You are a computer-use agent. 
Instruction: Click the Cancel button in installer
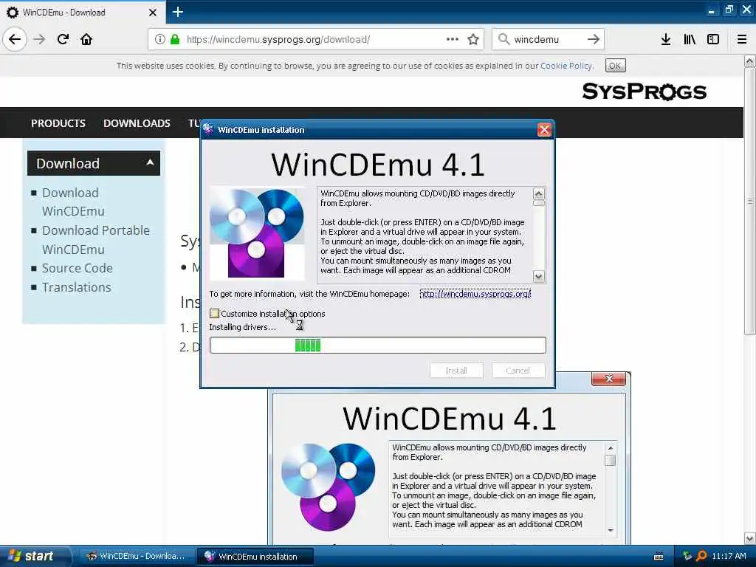[x=518, y=371]
